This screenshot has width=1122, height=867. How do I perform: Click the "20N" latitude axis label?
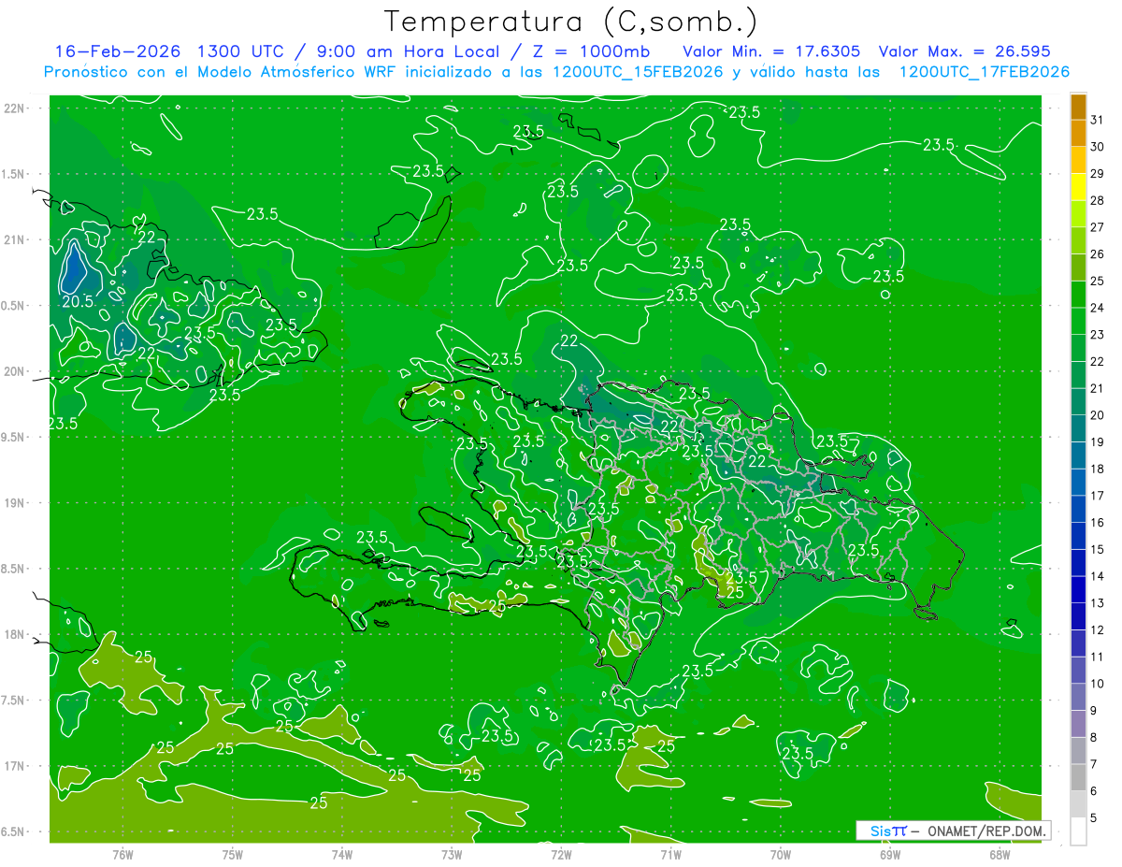tap(15, 372)
